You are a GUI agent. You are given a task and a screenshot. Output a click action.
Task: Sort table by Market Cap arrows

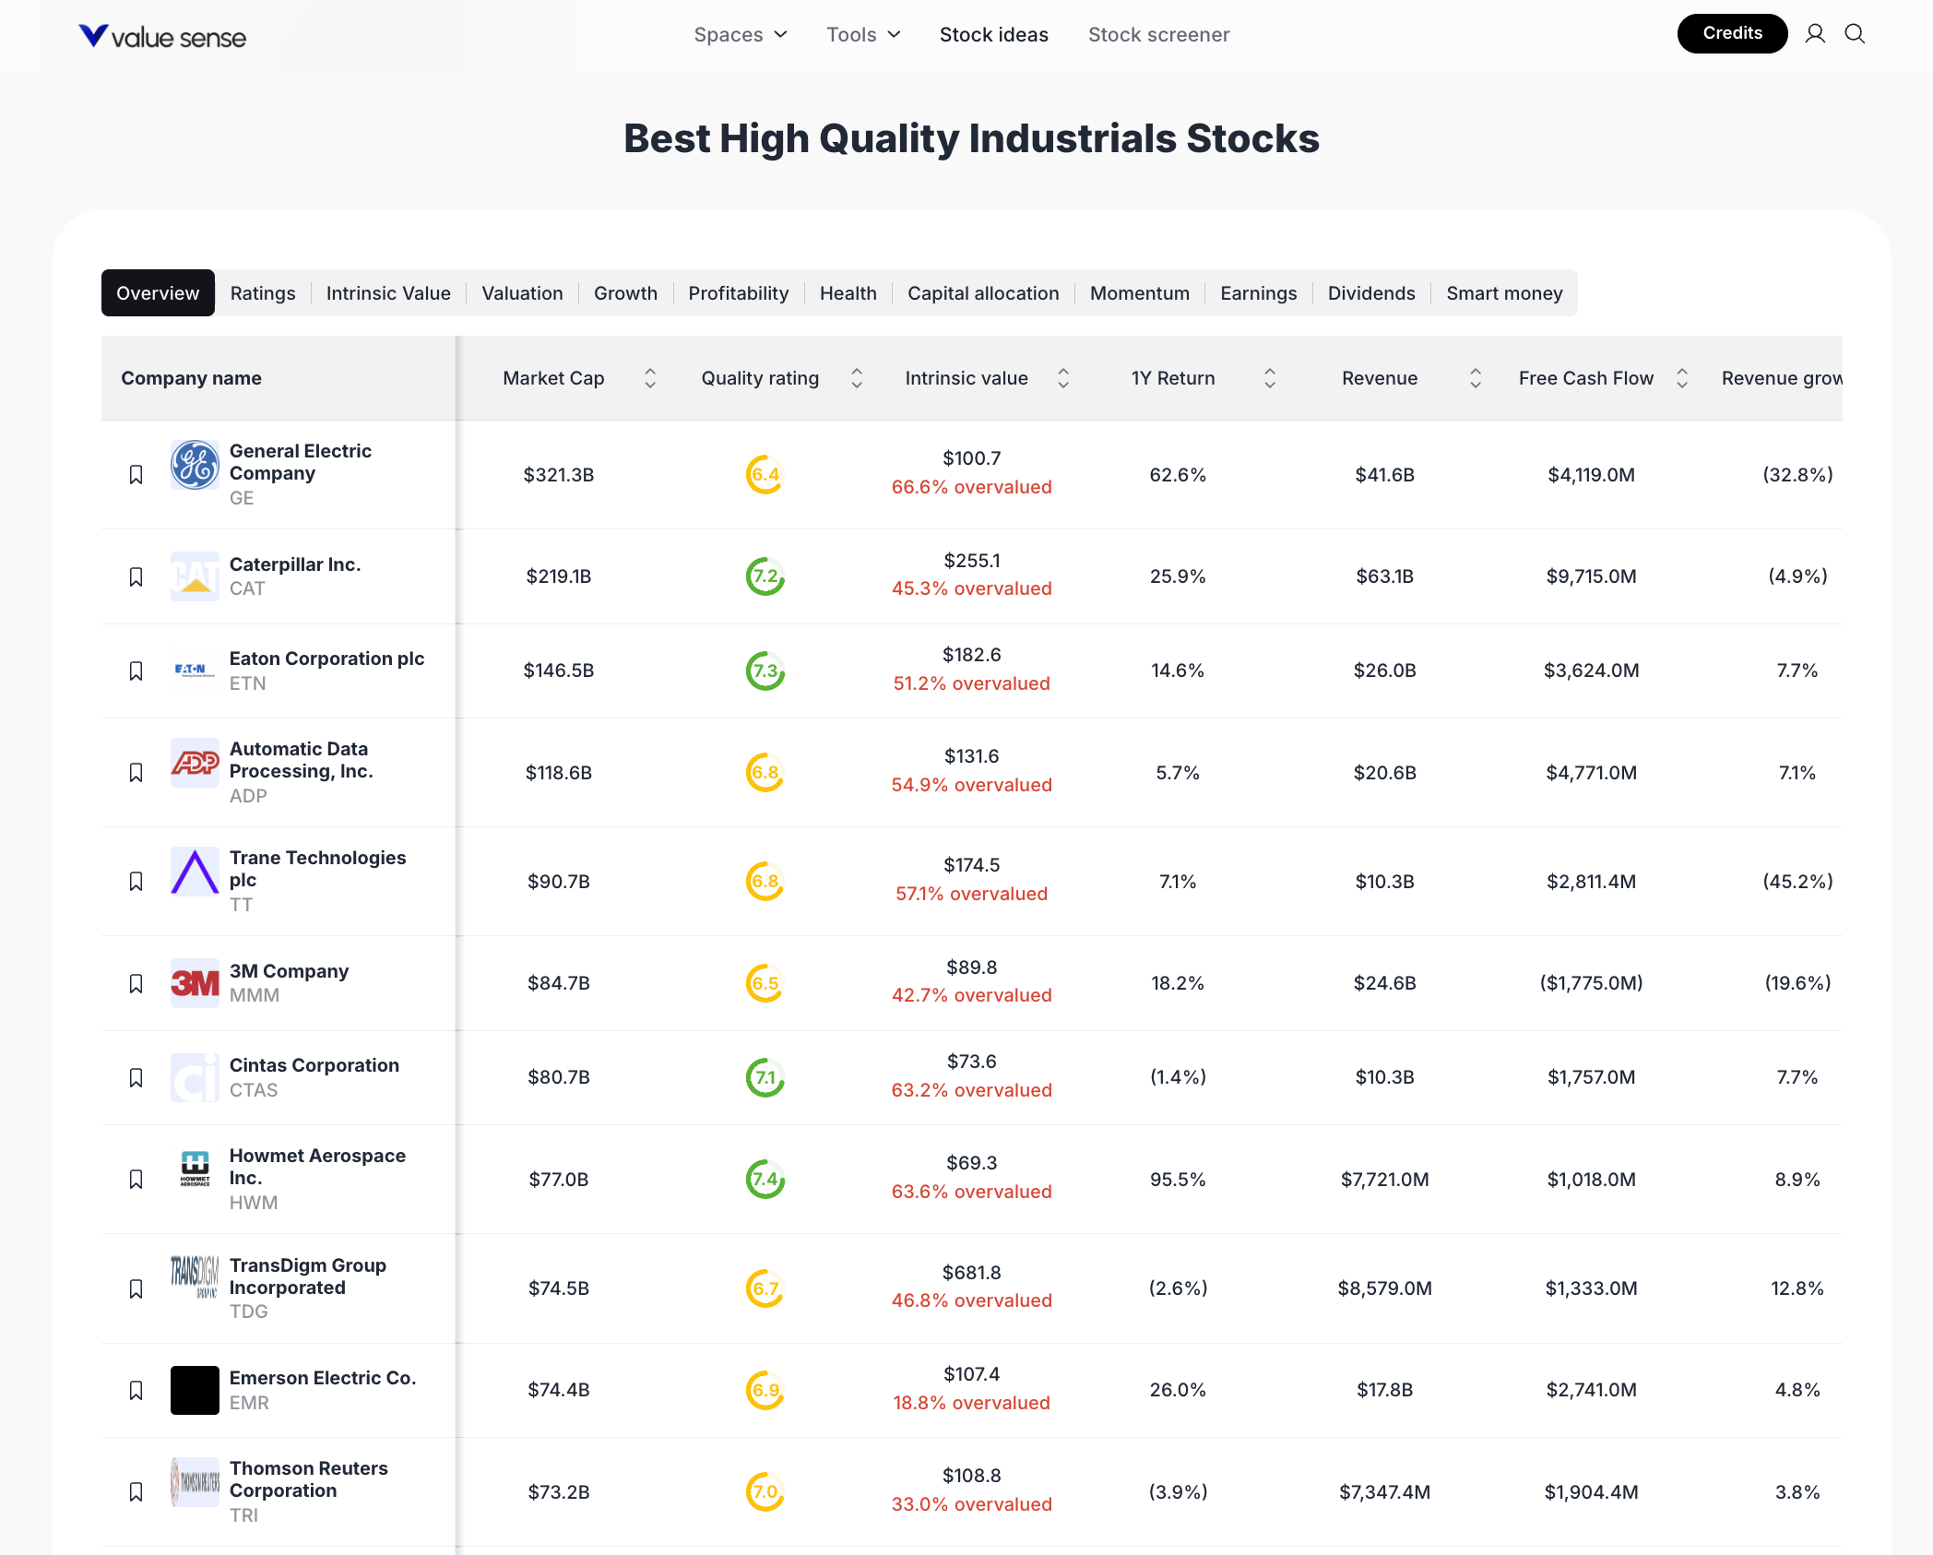tap(650, 378)
